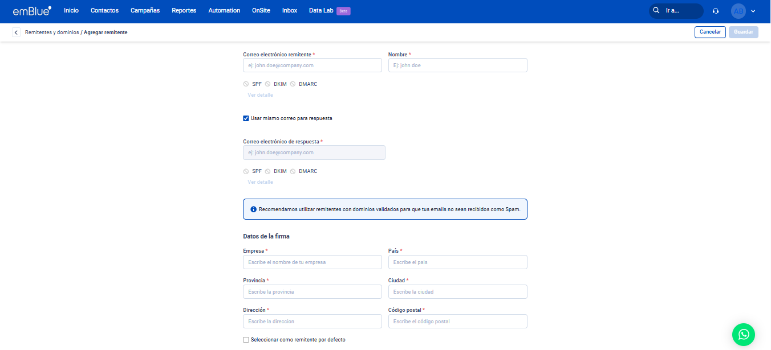Image resolution: width=771 pixels, height=350 pixels.
Task: Enable Seleccionar como remitente por defecto
Action: click(x=246, y=340)
